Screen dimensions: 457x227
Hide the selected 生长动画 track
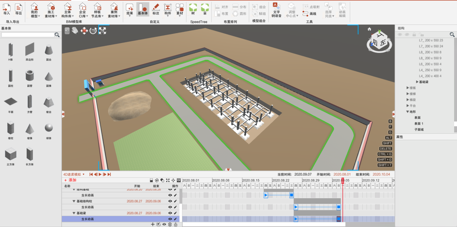pos(170,218)
